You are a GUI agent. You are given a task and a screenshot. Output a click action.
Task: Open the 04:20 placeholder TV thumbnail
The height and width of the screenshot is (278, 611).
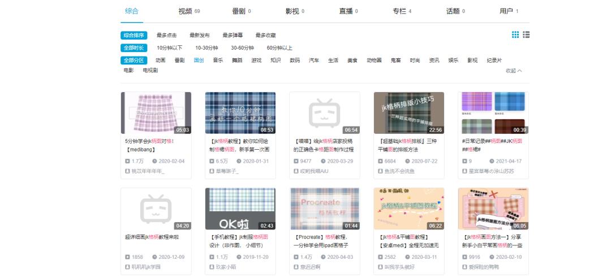point(156,208)
